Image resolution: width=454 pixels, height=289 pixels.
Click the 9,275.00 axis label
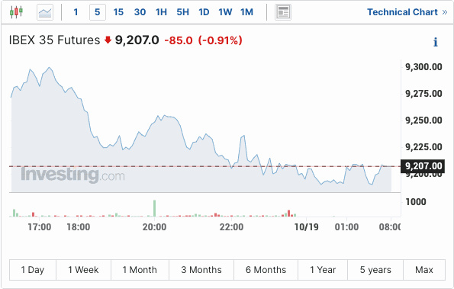(423, 94)
